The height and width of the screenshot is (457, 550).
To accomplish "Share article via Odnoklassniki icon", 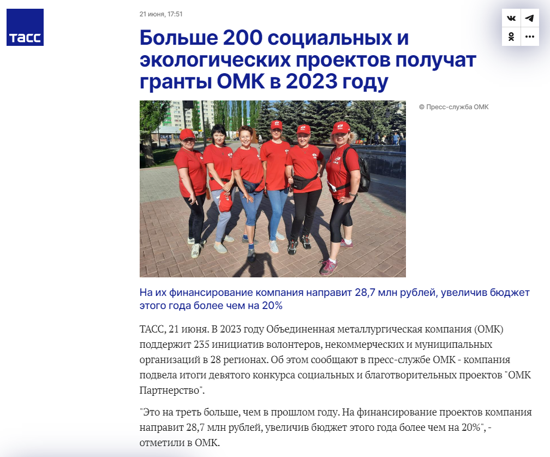I will tap(511, 37).
